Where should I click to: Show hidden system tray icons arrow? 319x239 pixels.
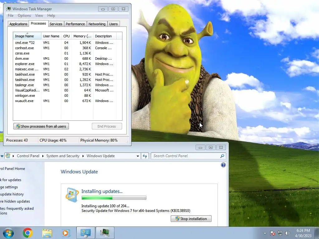coord(265,233)
